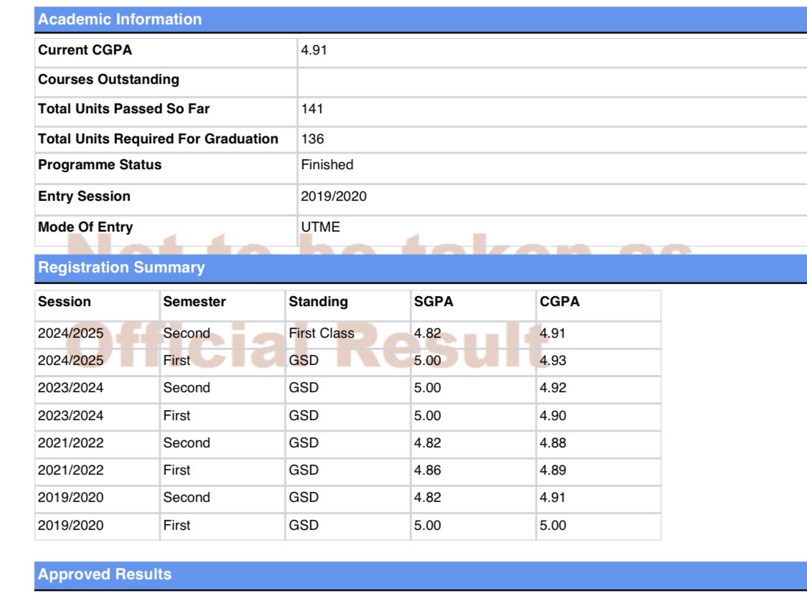Select 2023/2024 session in First semester row
The height and width of the screenshot is (613, 807).
[70, 416]
